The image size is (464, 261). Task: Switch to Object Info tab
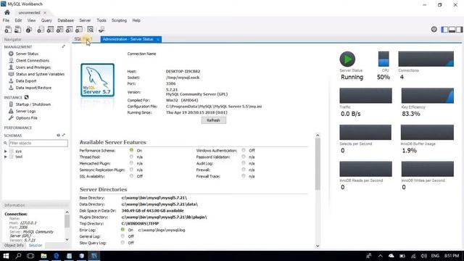tap(14, 245)
